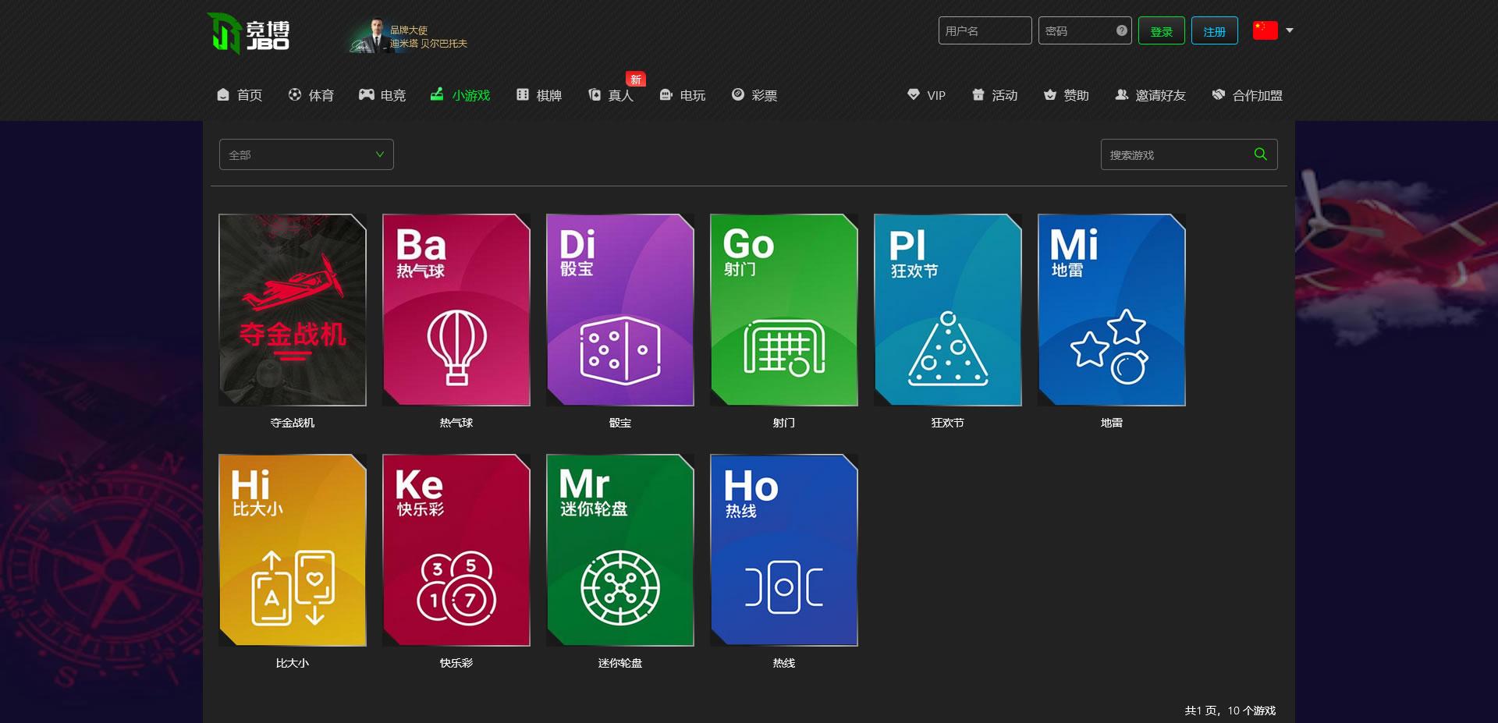1498x723 pixels.
Task: Open the Hi 比大小 hi-lo game card
Action: 293,550
